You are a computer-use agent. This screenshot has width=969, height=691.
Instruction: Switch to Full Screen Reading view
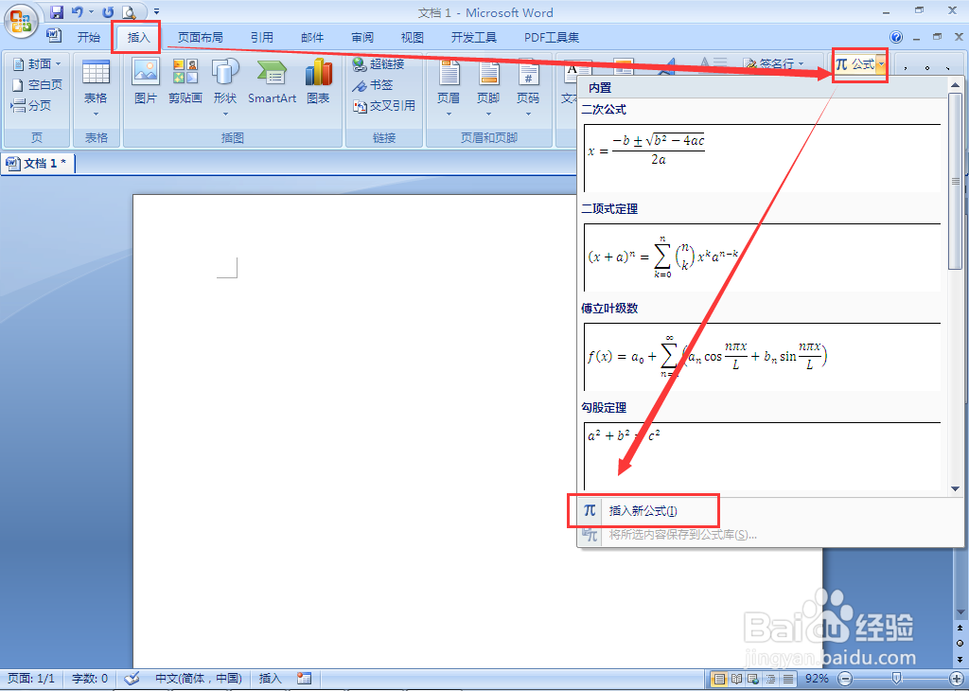(x=736, y=679)
